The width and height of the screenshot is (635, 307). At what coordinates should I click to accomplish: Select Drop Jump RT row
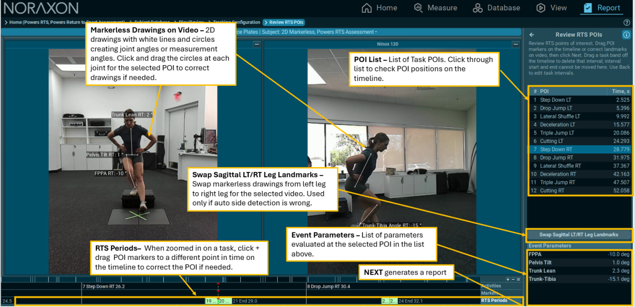(x=580, y=158)
